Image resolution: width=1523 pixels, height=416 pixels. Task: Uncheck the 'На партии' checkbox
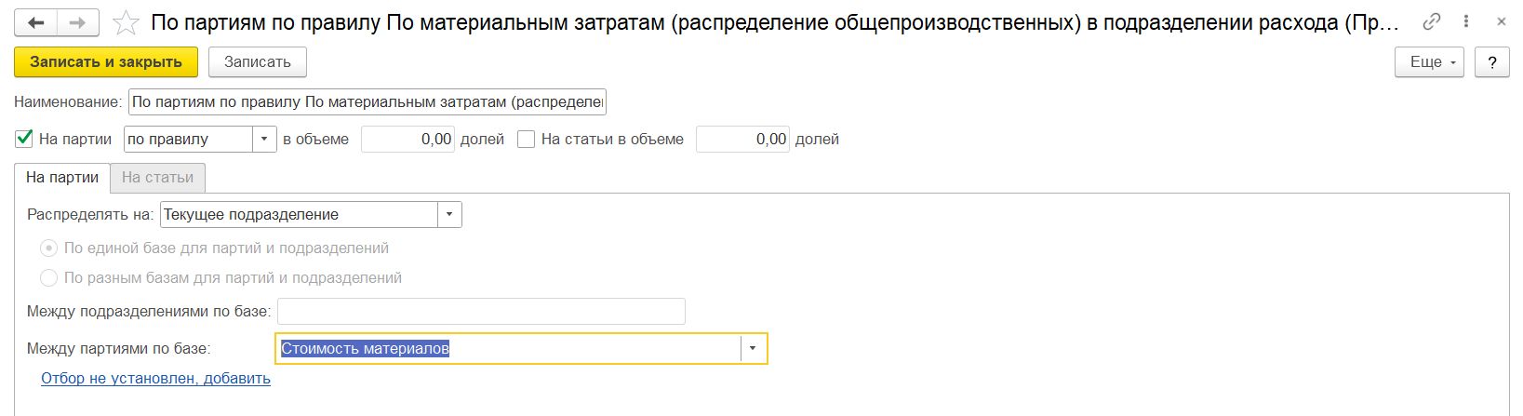(25, 139)
